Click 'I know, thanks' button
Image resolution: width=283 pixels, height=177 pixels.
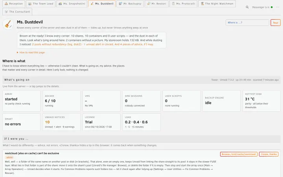coord(269,154)
